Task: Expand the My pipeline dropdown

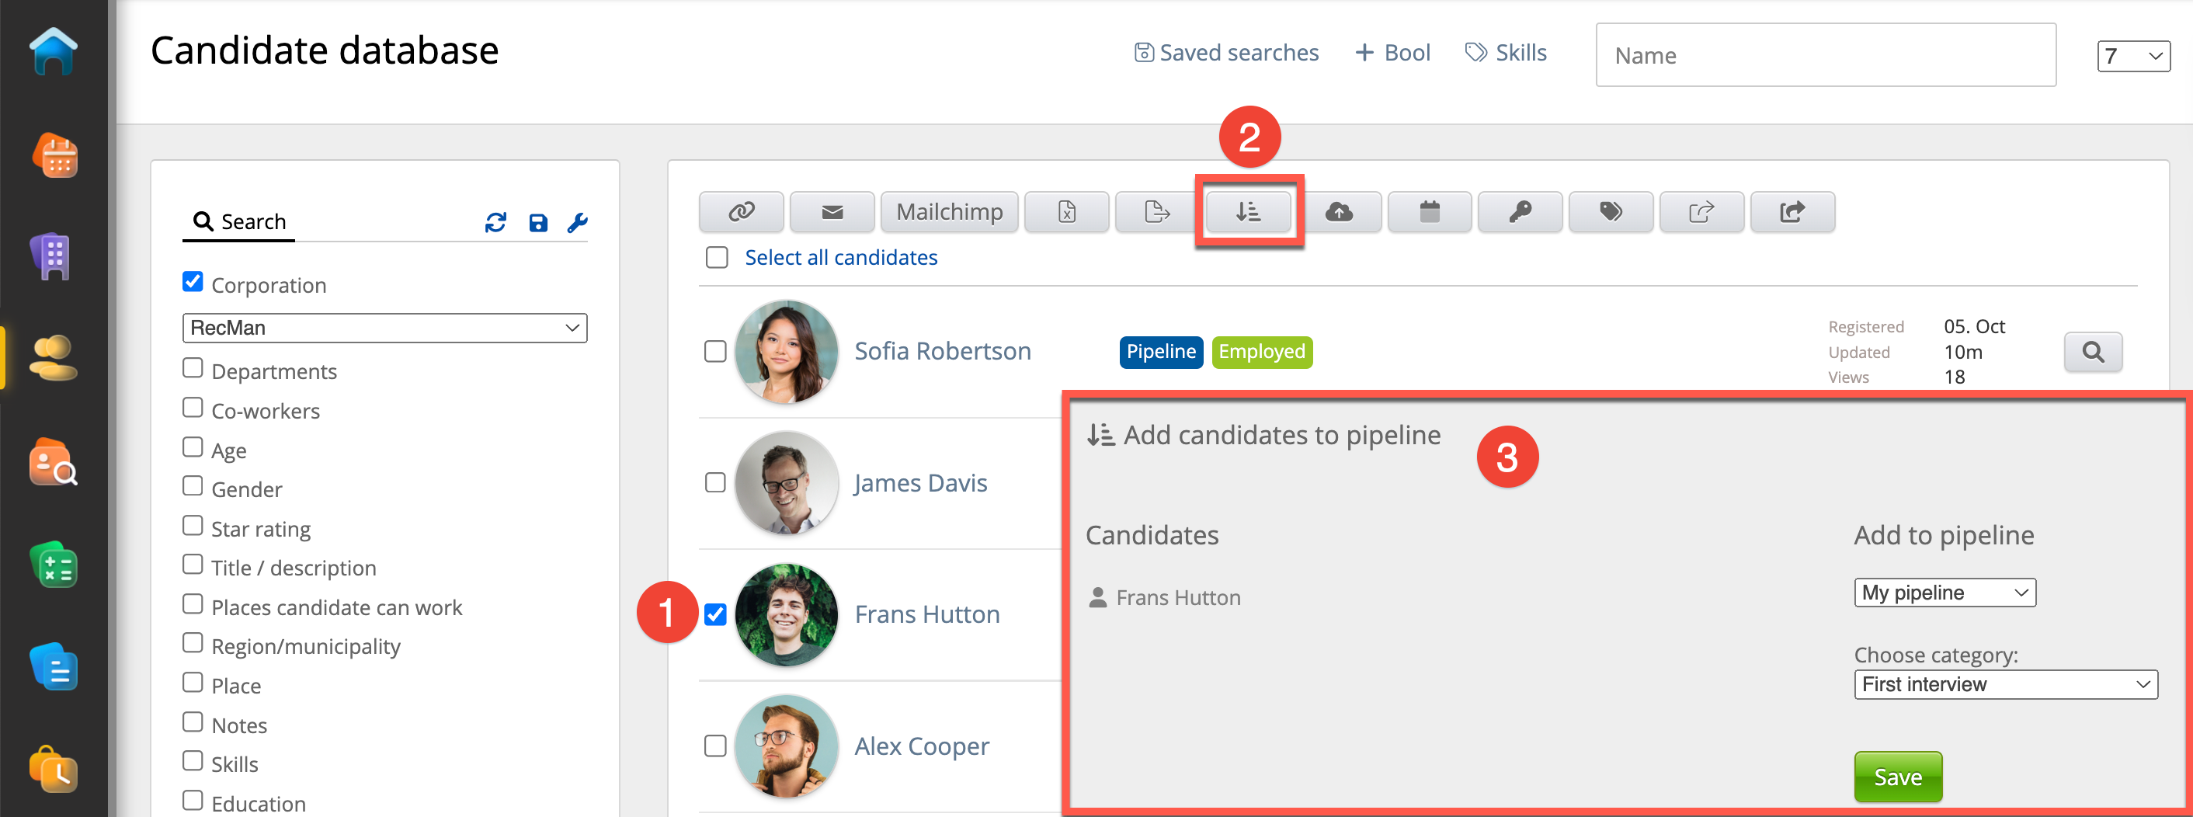Action: click(1944, 593)
